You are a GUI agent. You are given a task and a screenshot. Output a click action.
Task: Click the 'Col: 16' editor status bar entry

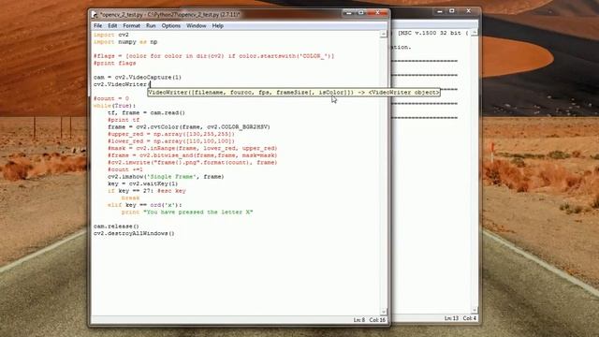377,320
